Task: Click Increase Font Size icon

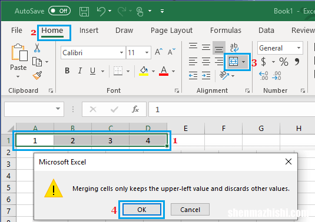Action: tap(158, 52)
